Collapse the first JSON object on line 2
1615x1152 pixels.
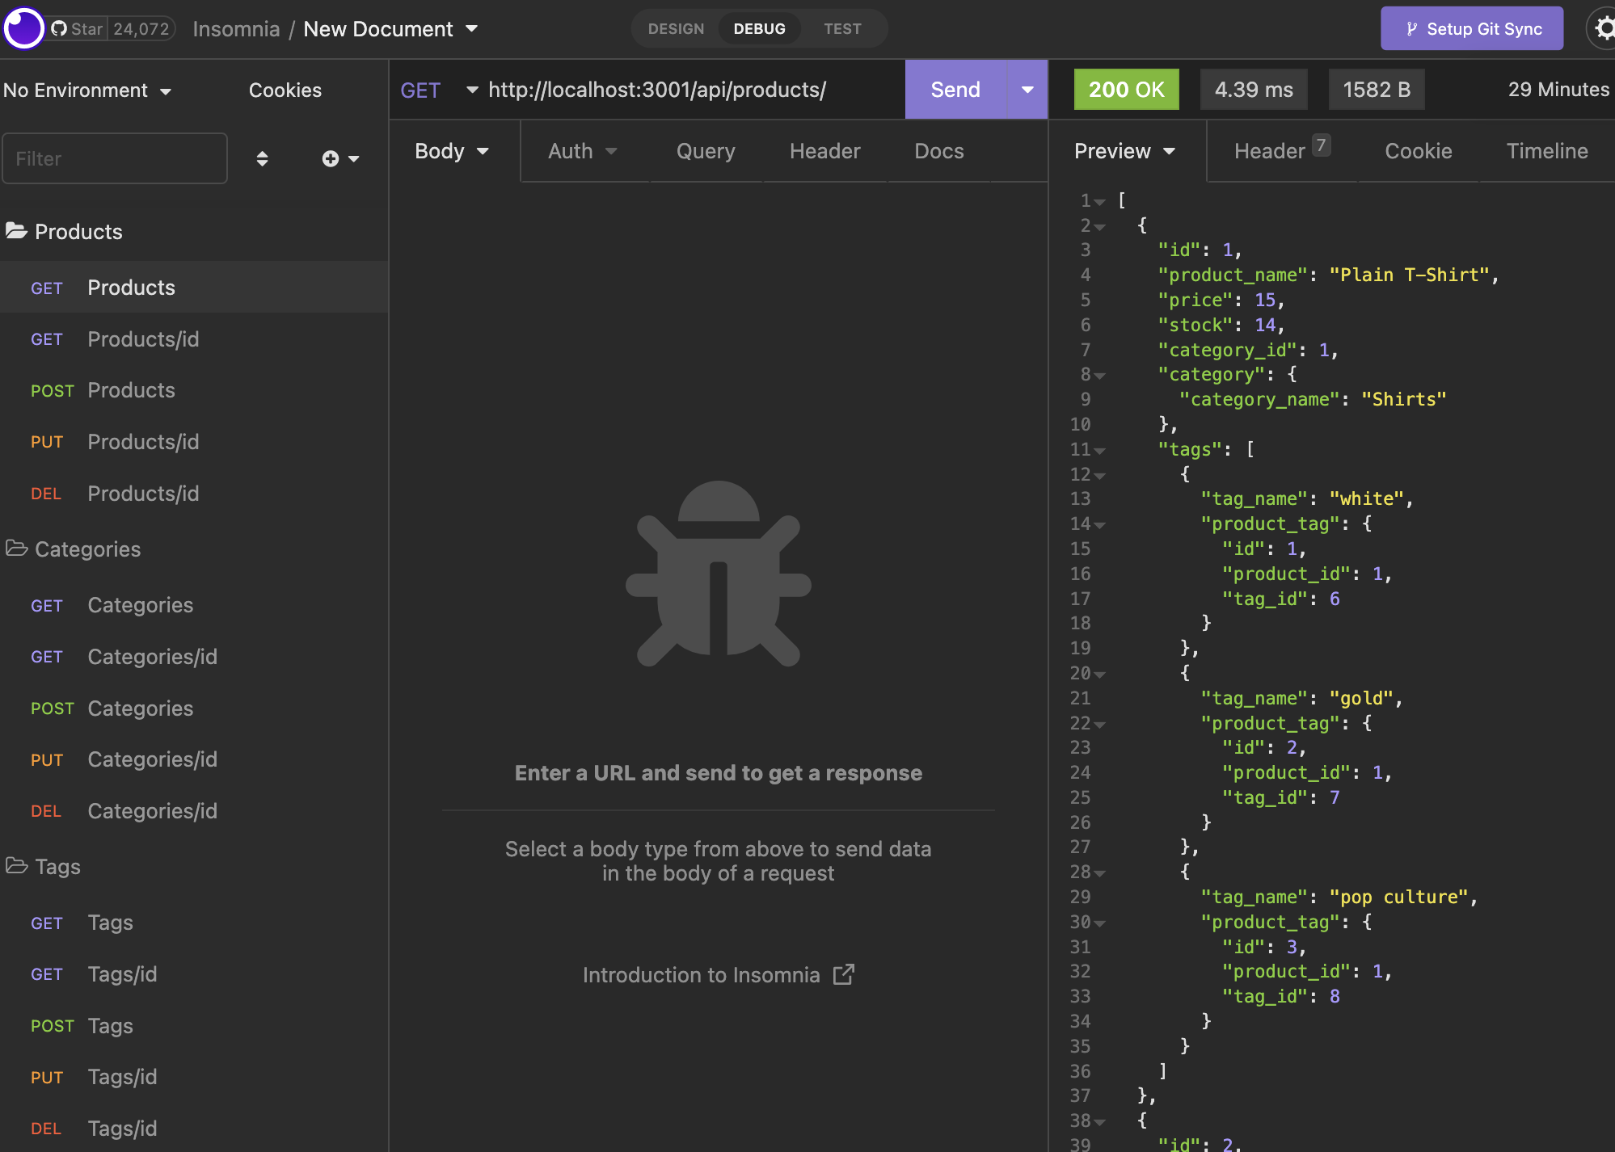coord(1100,226)
